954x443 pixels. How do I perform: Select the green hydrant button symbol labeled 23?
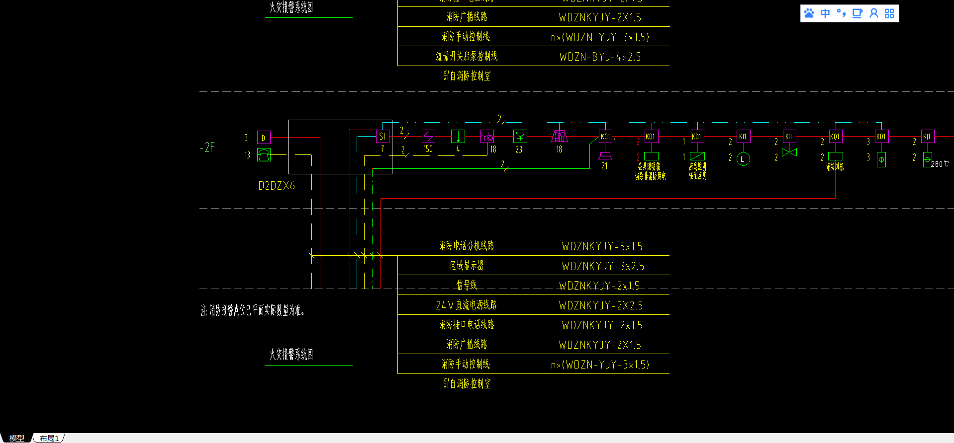pos(520,136)
